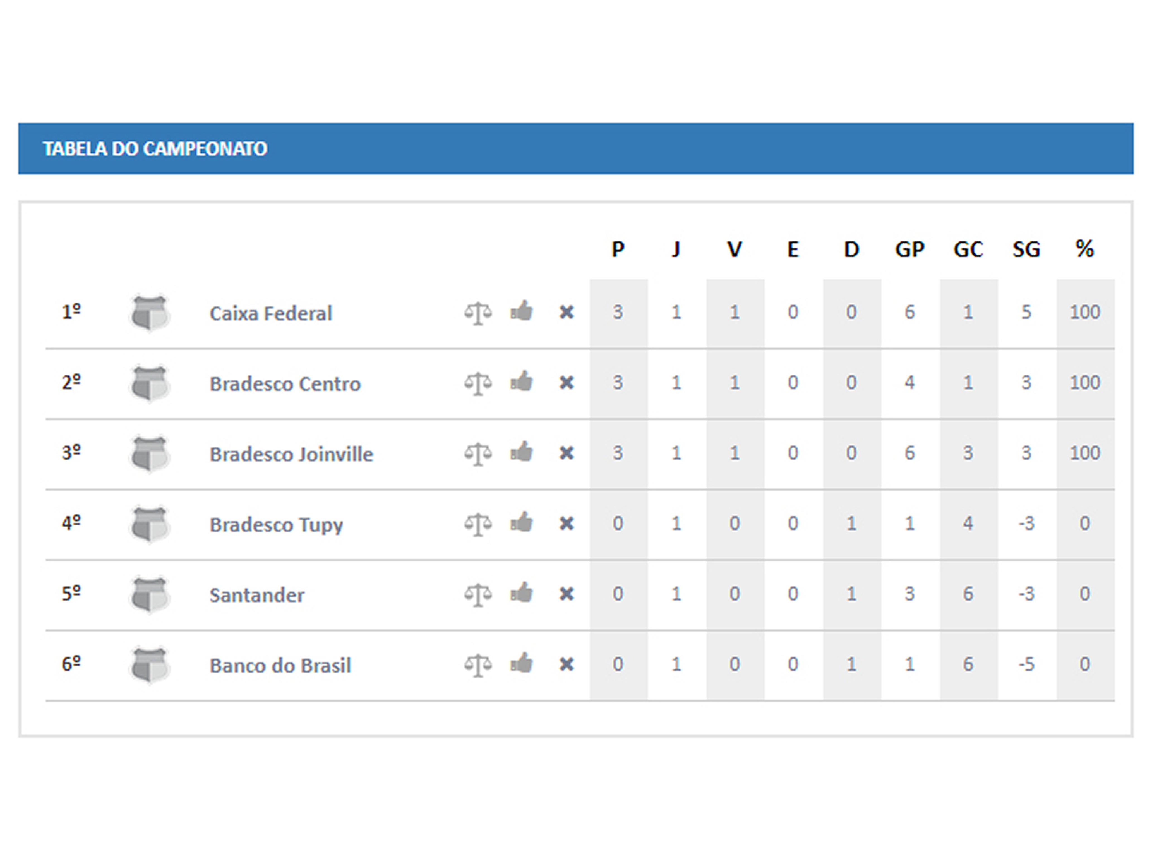Click the Bradesco Tupy shield crest
1152x864 pixels.
pyautogui.click(x=150, y=524)
